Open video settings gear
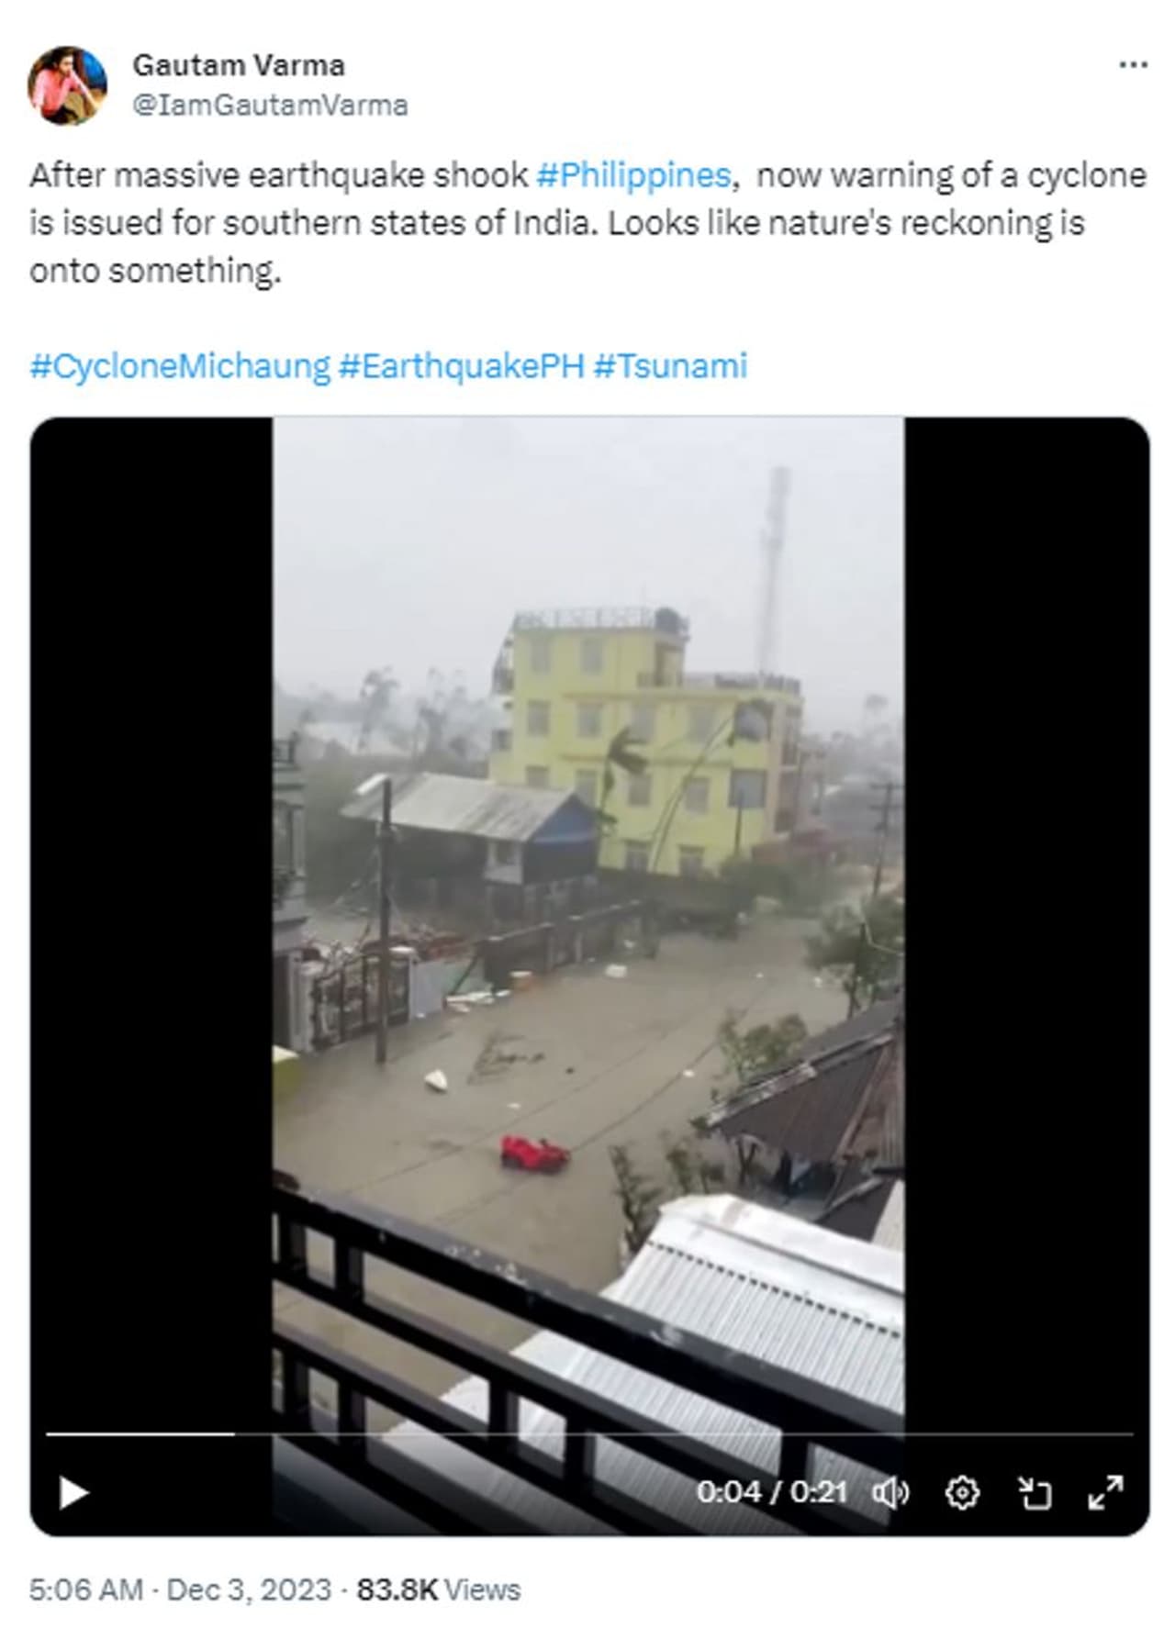The width and height of the screenshot is (1175, 1639). (961, 1493)
